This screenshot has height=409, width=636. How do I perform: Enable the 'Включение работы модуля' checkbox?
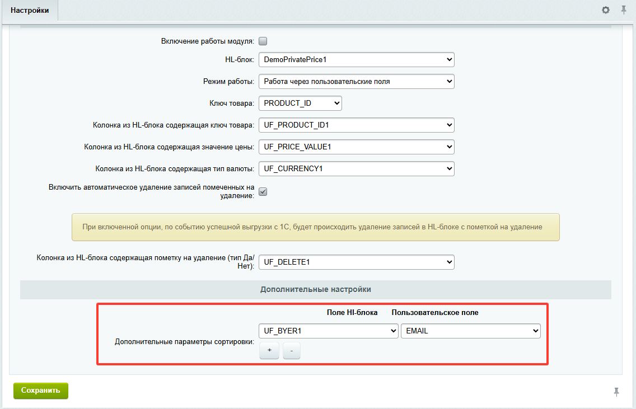[263, 41]
